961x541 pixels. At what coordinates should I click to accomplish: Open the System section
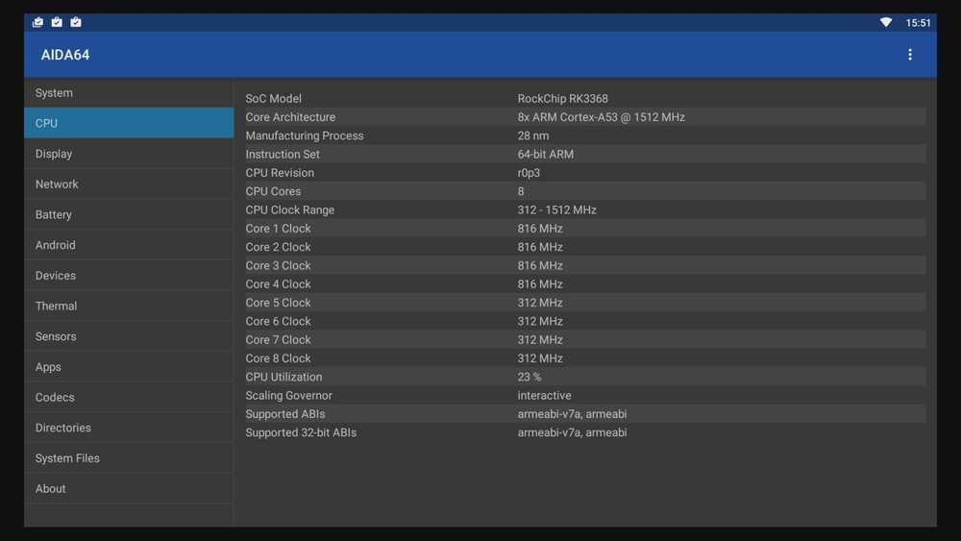click(128, 93)
